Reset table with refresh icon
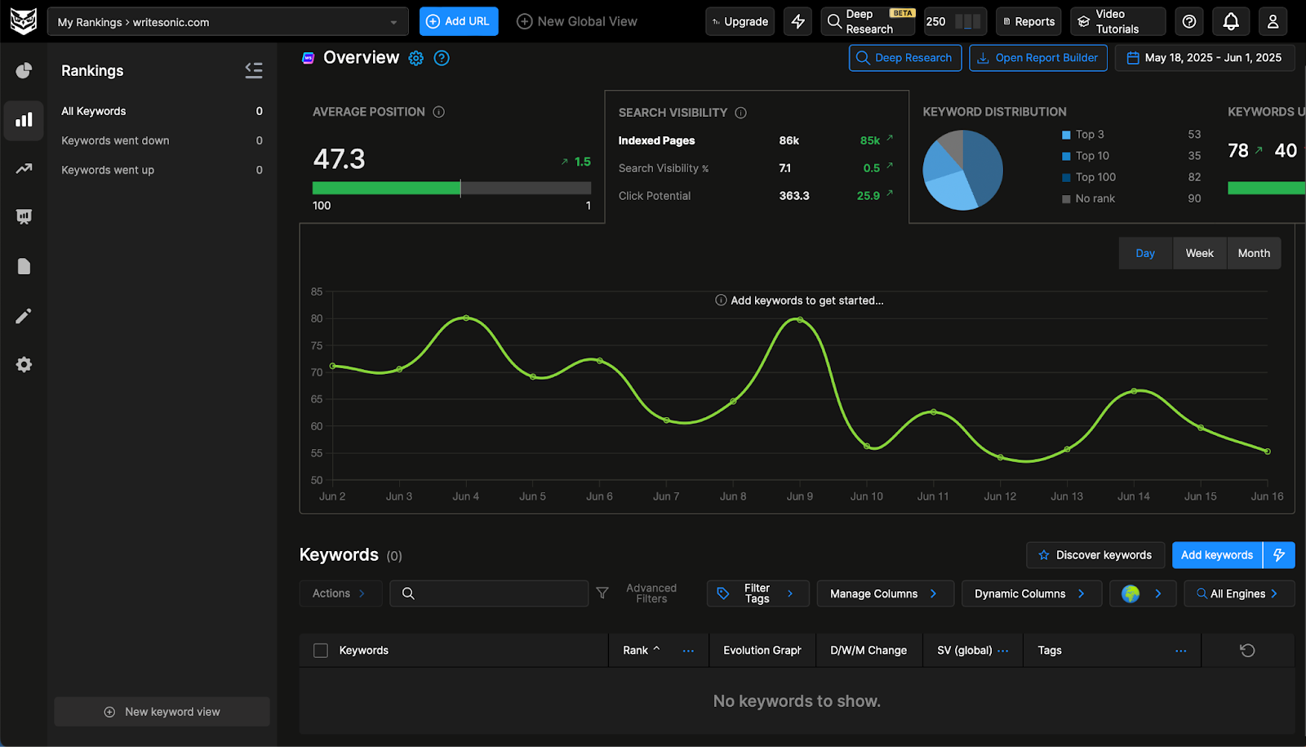 [1247, 651]
